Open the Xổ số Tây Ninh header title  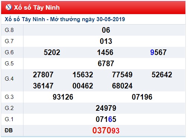(37, 7)
